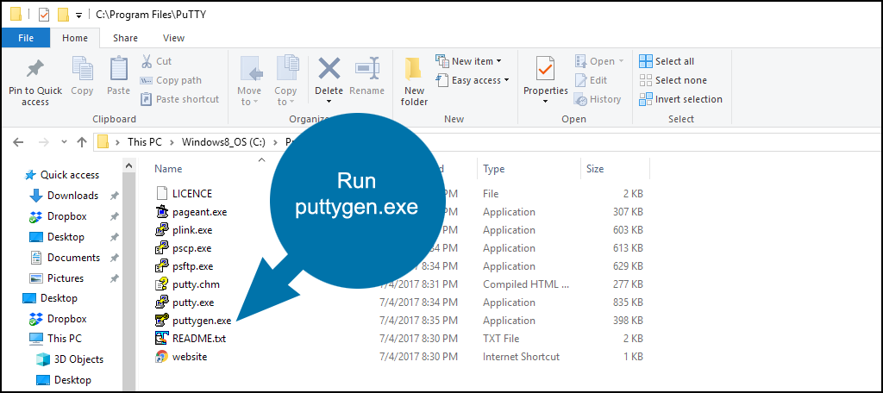Click the title bar Properties quick-access icon
Viewport: 883px width, 393px height.
[44, 14]
